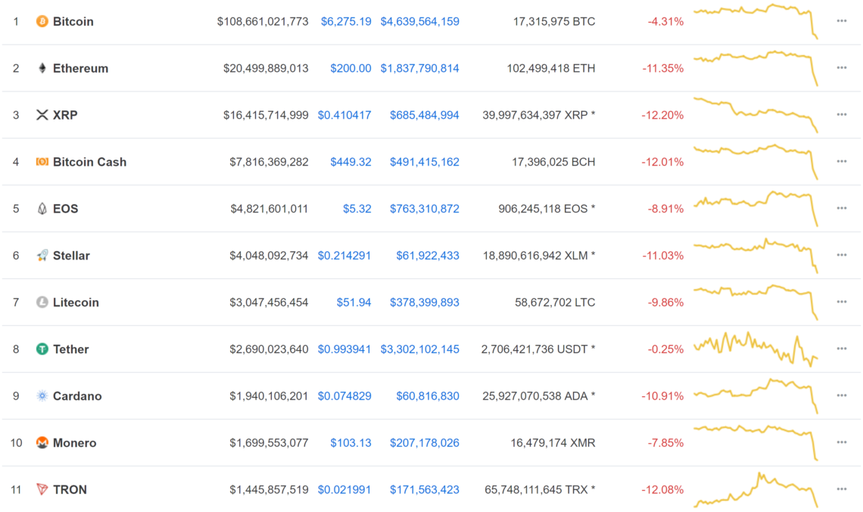Click the green Tether icon

click(41, 349)
